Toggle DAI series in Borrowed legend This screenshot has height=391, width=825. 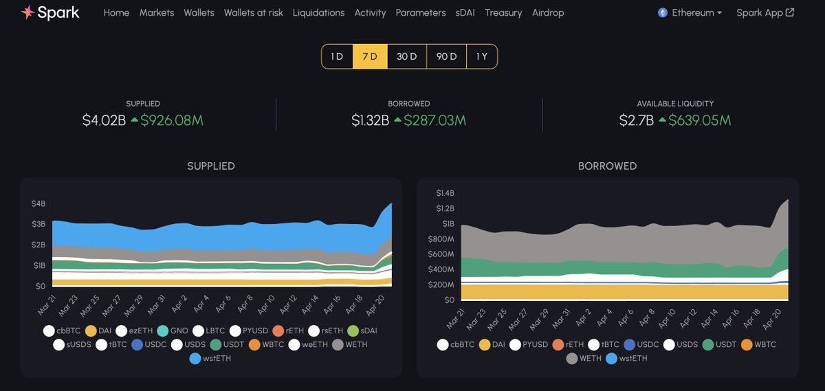pos(492,344)
